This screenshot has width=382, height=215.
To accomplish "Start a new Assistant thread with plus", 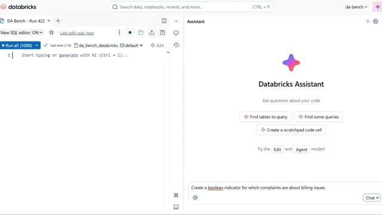I will [368, 21].
